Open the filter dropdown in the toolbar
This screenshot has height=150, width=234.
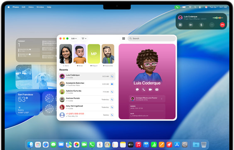(84, 39)
